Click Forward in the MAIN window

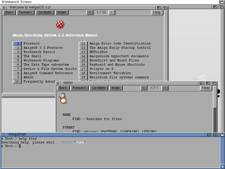coord(80,88)
